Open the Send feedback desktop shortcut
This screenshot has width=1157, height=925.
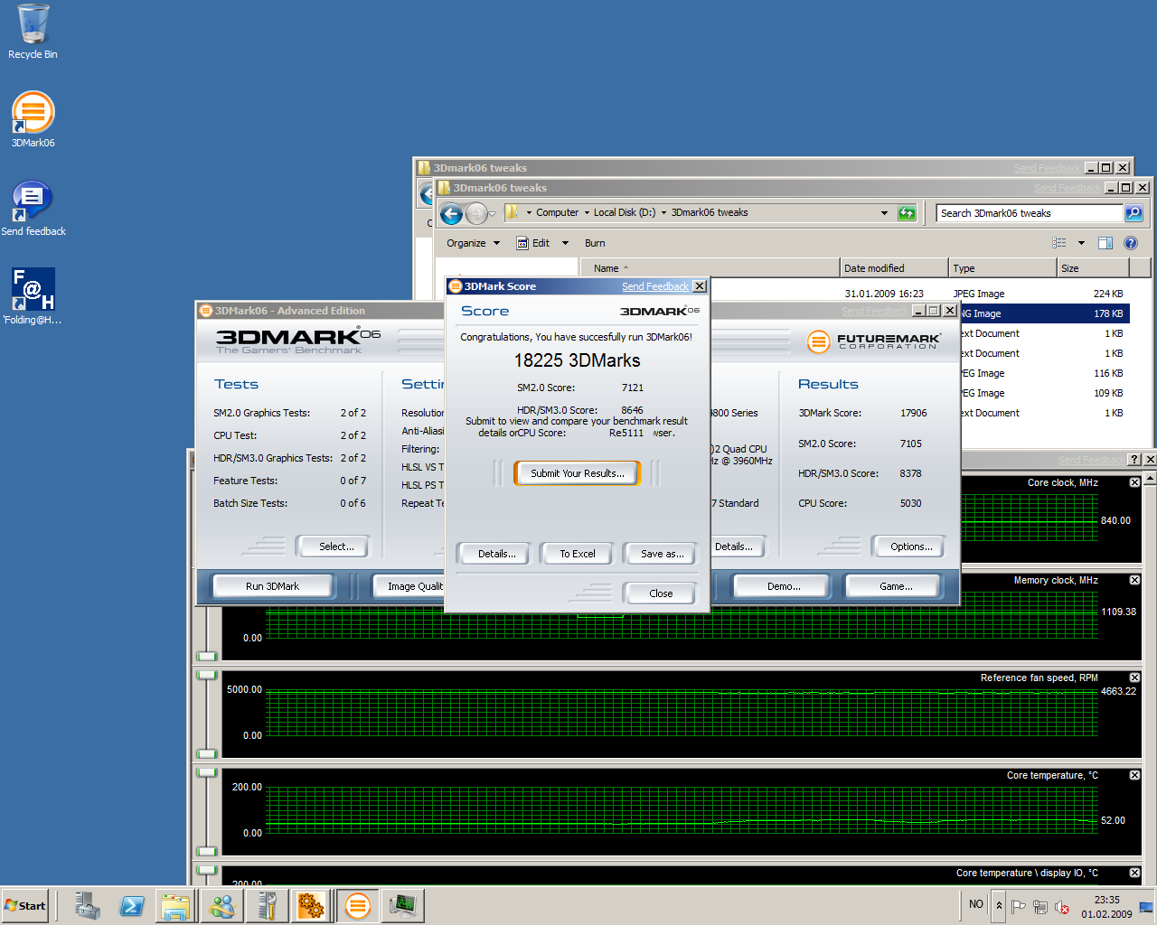(33, 208)
